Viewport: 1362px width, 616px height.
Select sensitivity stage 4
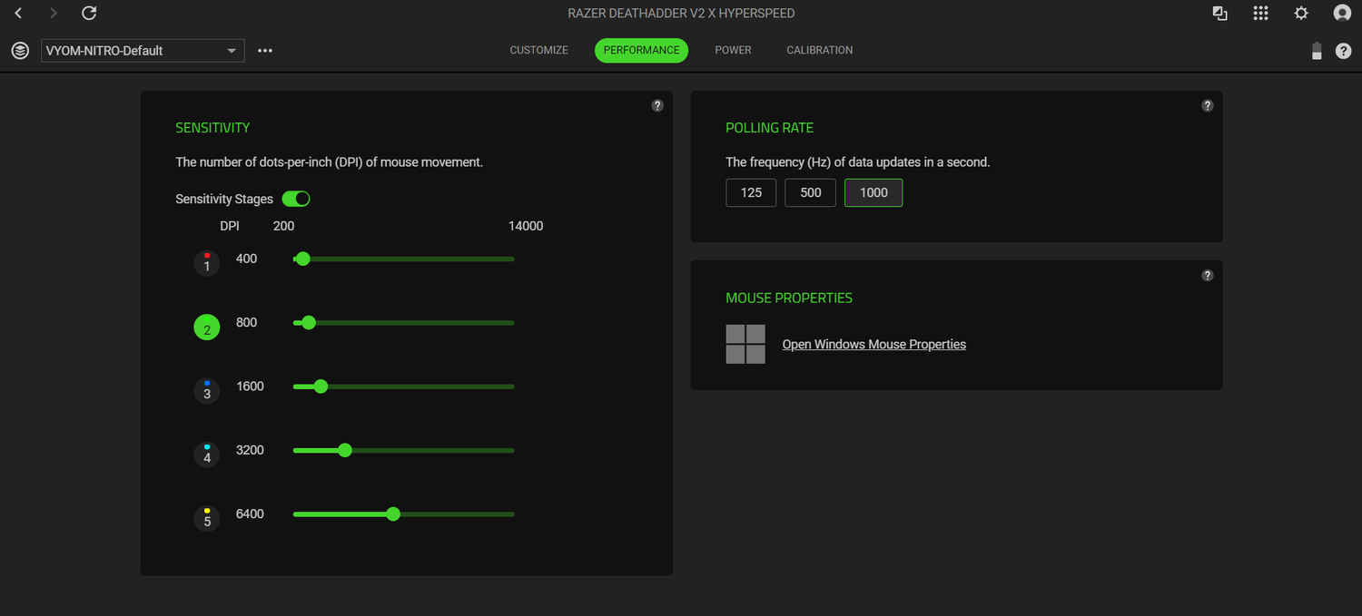pyautogui.click(x=207, y=455)
